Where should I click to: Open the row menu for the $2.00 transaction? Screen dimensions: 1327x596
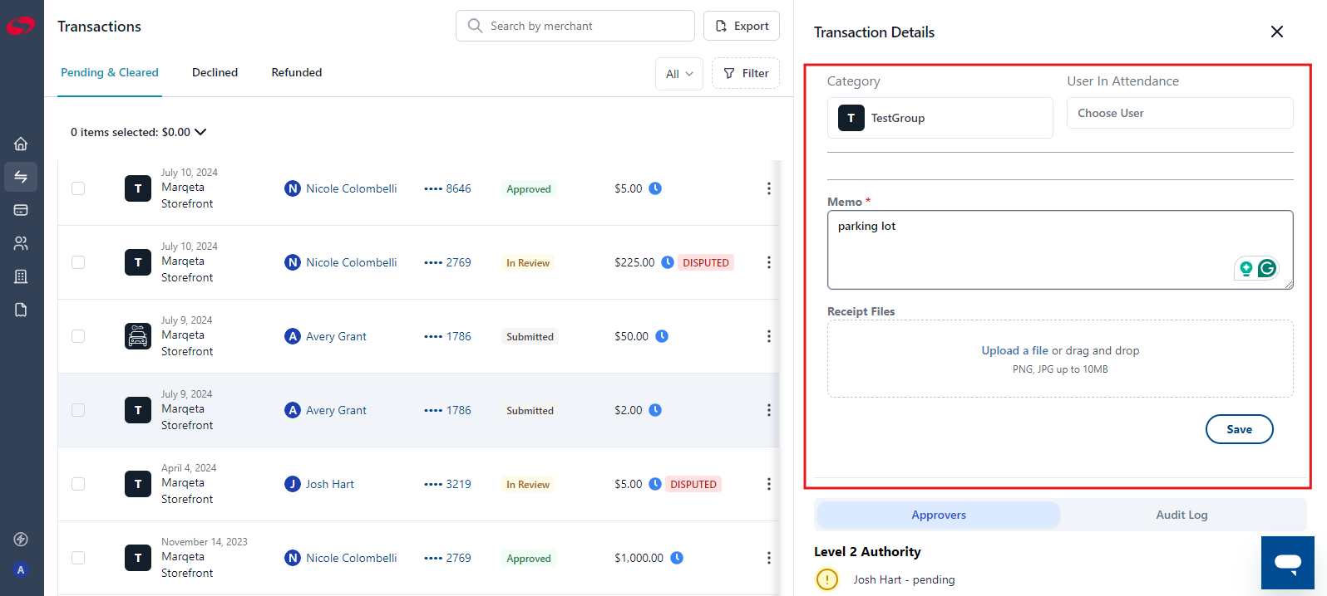click(x=768, y=410)
